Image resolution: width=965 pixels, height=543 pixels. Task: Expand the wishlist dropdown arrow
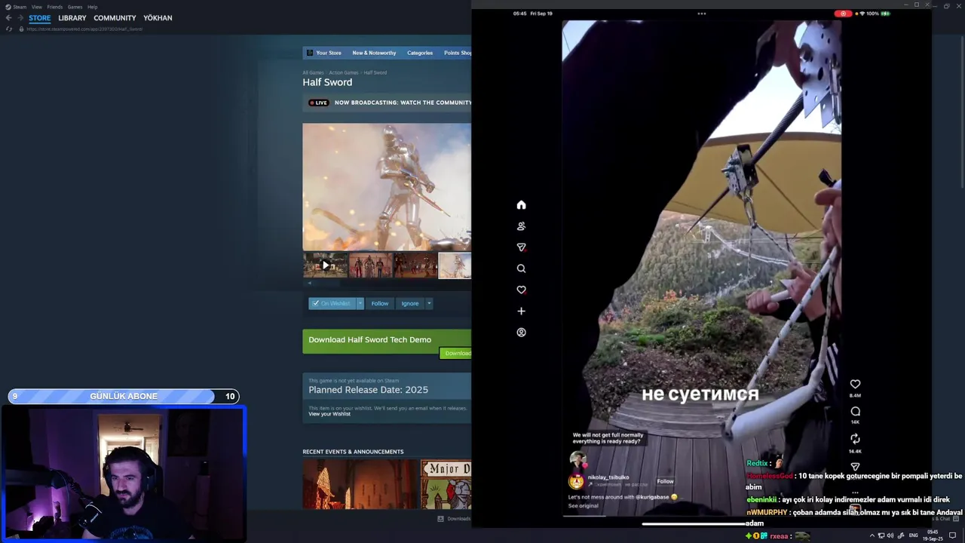(x=360, y=303)
